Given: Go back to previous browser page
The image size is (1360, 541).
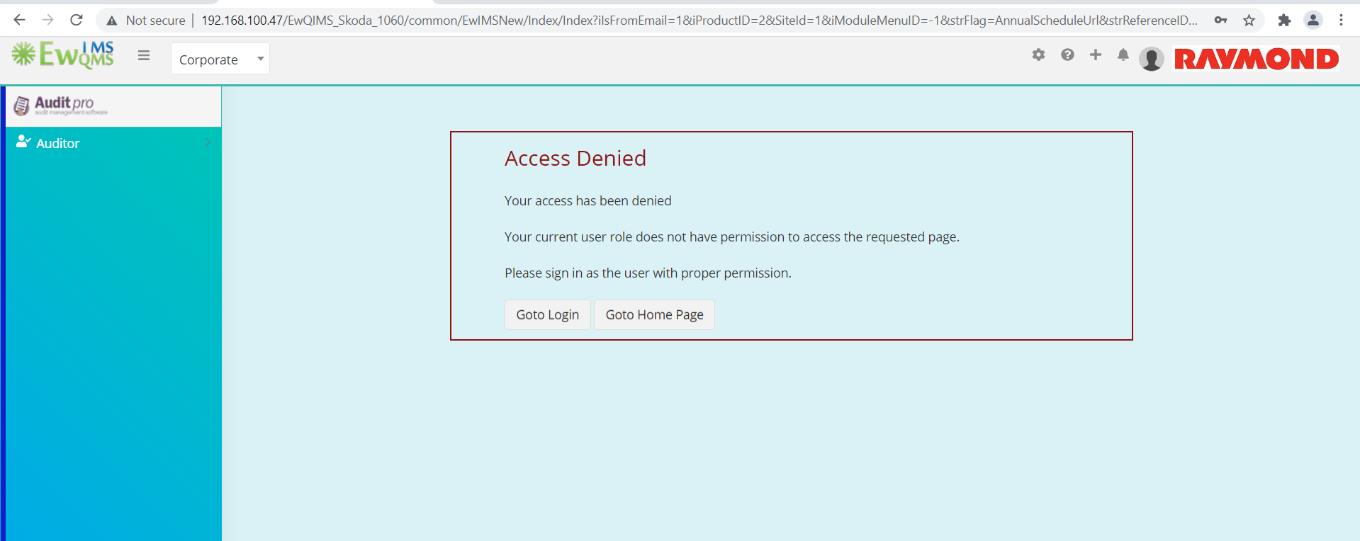Looking at the screenshot, I should [x=19, y=20].
